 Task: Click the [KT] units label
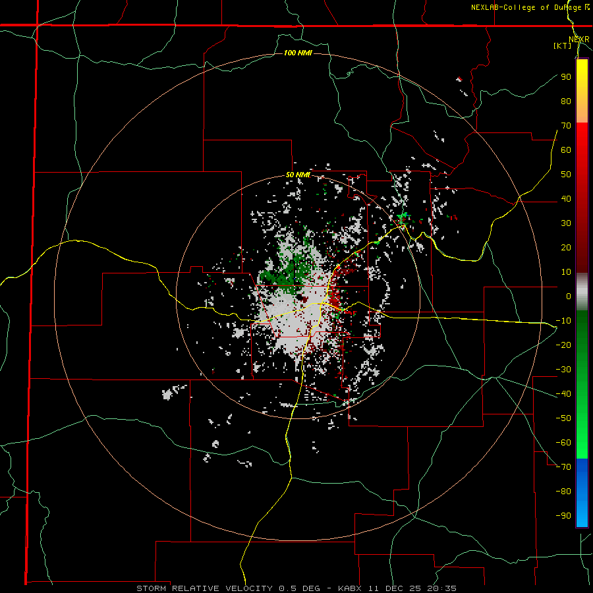click(x=562, y=45)
